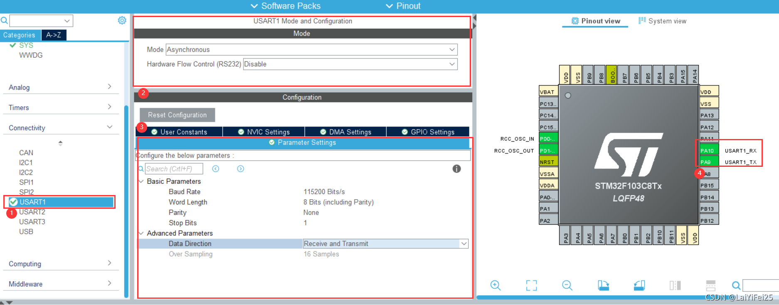This screenshot has width=779, height=305.
Task: Click Reset Configuration button
Action: click(177, 115)
